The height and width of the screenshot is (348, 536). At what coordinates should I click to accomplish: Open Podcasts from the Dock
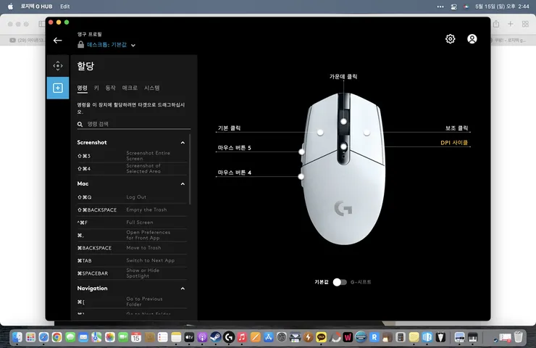tap(202, 337)
